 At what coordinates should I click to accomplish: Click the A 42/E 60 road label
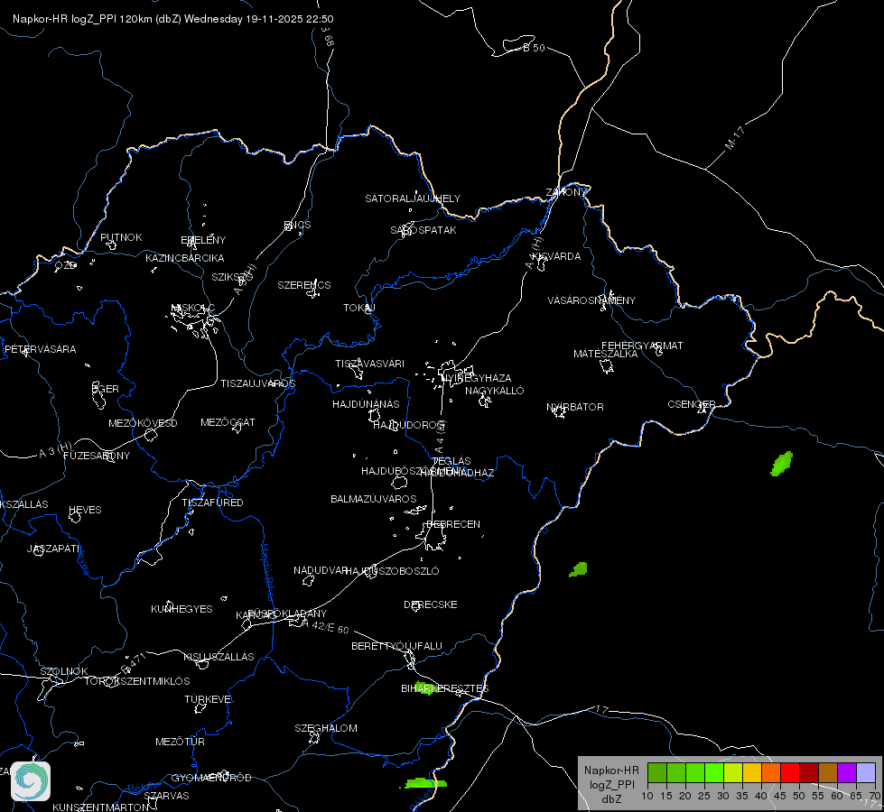[325, 626]
